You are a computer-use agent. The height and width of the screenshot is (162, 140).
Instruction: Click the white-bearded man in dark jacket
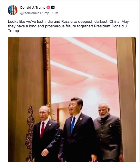point(108,132)
